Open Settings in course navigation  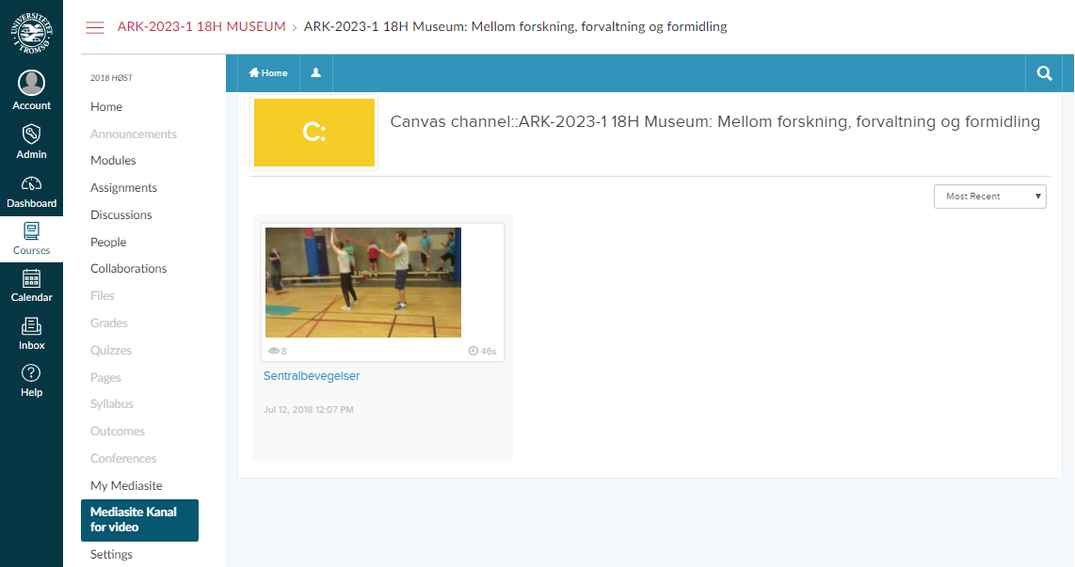tap(111, 555)
